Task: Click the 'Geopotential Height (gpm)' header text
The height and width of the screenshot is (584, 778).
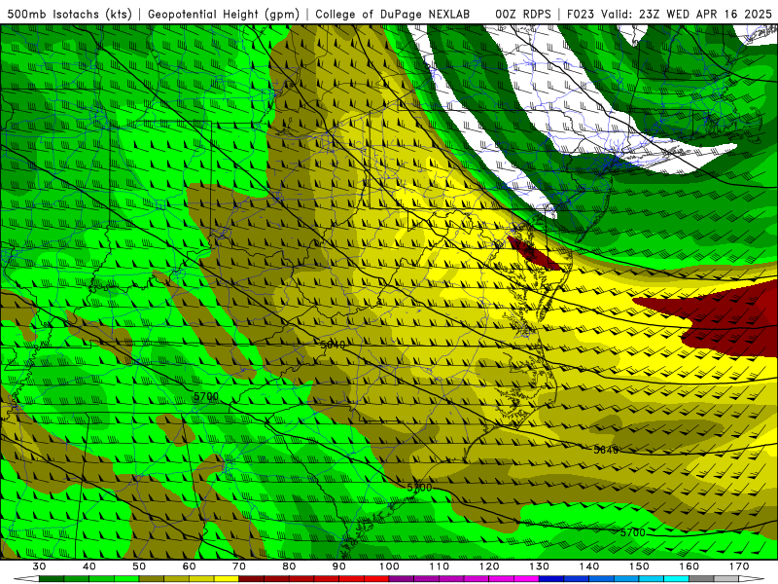Action: click(x=224, y=14)
